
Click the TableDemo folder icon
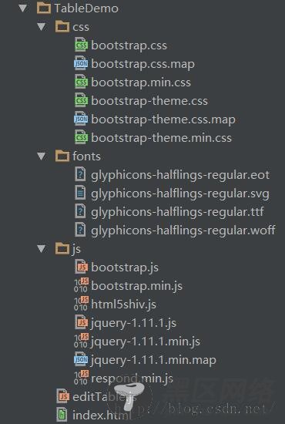[43, 8]
